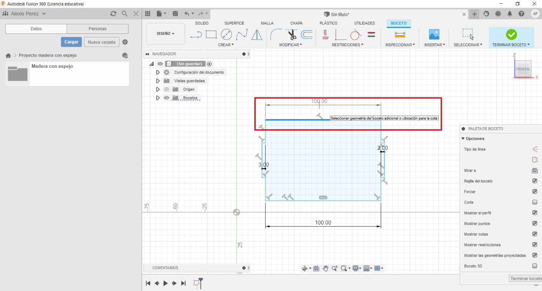Toggle the Mostrar el perfil checkbox

click(535, 213)
